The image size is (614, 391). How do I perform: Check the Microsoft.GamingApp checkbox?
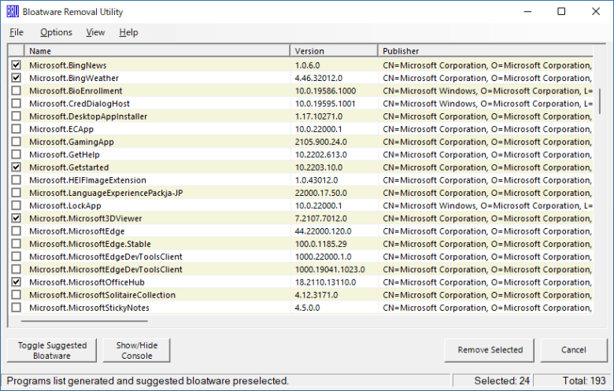(16, 142)
